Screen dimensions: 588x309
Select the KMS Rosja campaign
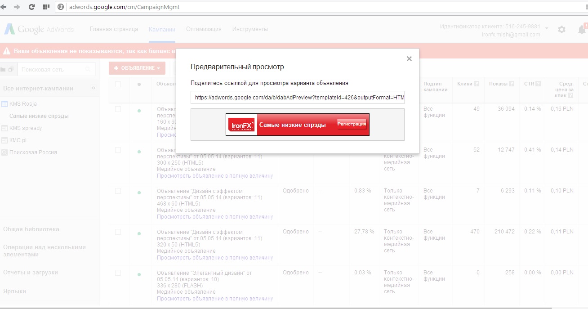(23, 104)
